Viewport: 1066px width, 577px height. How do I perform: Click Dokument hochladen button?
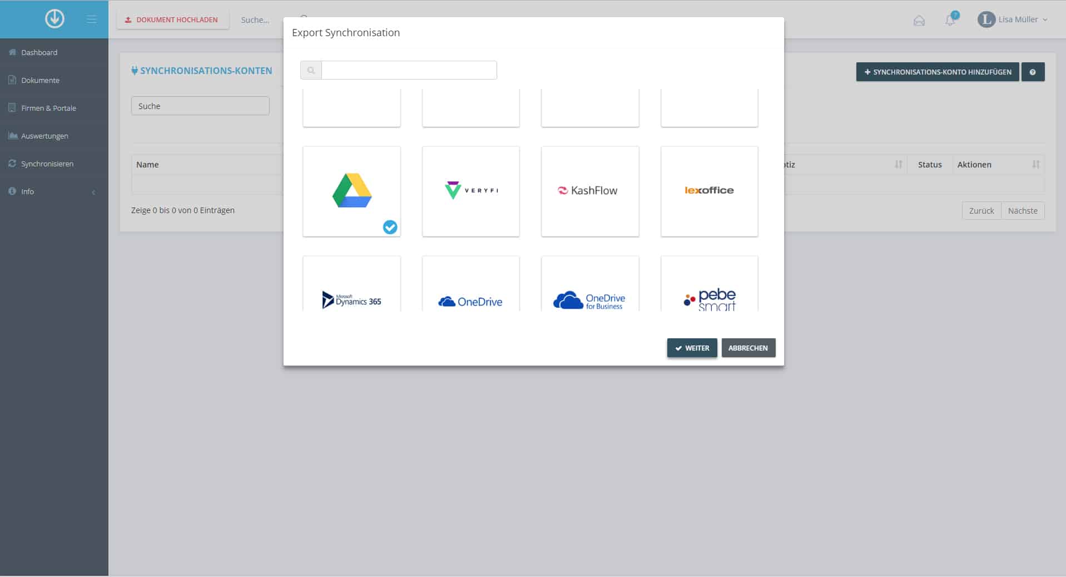coord(172,19)
